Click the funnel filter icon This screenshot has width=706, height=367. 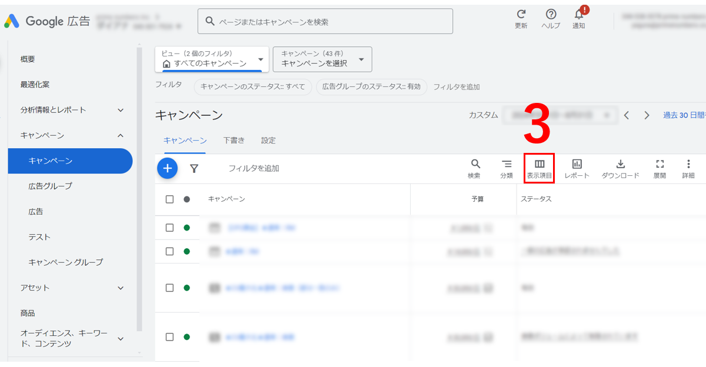tap(194, 169)
